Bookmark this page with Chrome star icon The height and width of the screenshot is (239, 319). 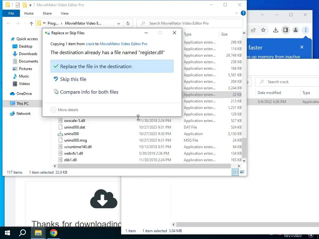pos(263,30)
